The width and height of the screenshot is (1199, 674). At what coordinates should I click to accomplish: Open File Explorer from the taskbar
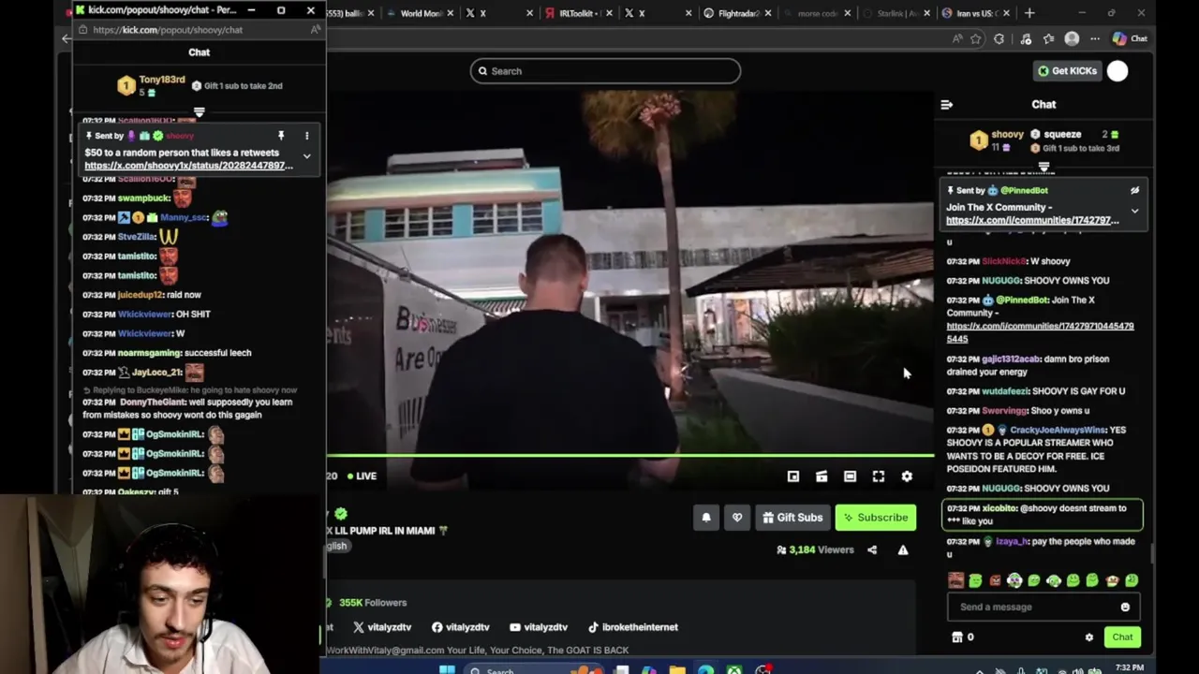[x=676, y=670]
